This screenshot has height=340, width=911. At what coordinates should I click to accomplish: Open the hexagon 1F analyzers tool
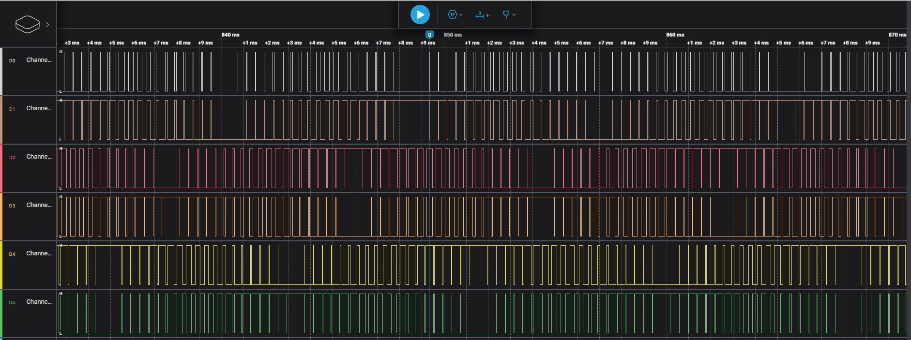[x=452, y=15]
